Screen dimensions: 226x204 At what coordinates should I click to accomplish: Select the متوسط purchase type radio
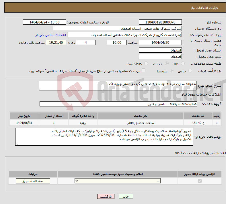[172, 70]
